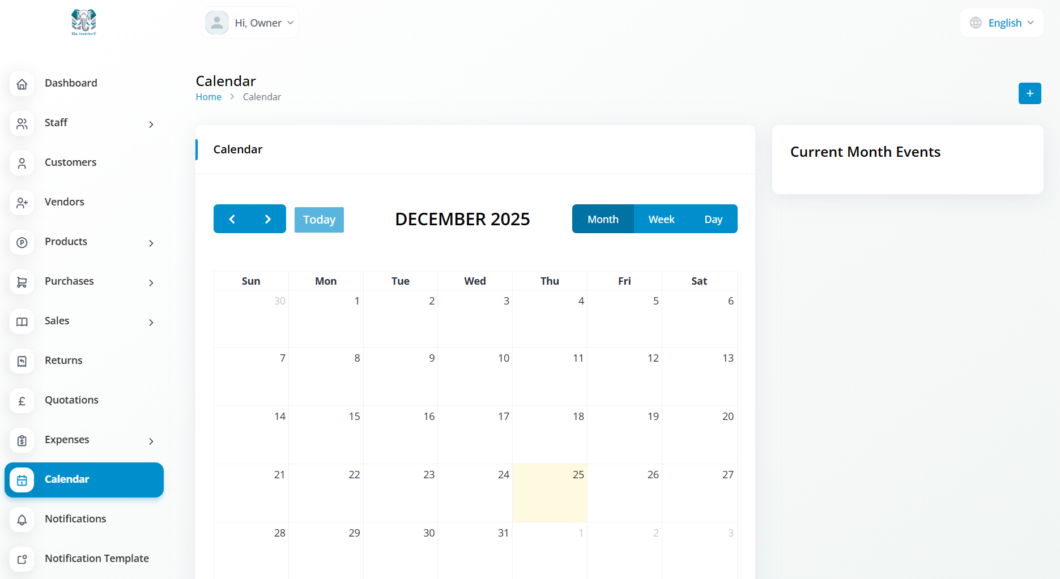
Task: Click the Quotations pound sign icon
Action: [x=22, y=401]
